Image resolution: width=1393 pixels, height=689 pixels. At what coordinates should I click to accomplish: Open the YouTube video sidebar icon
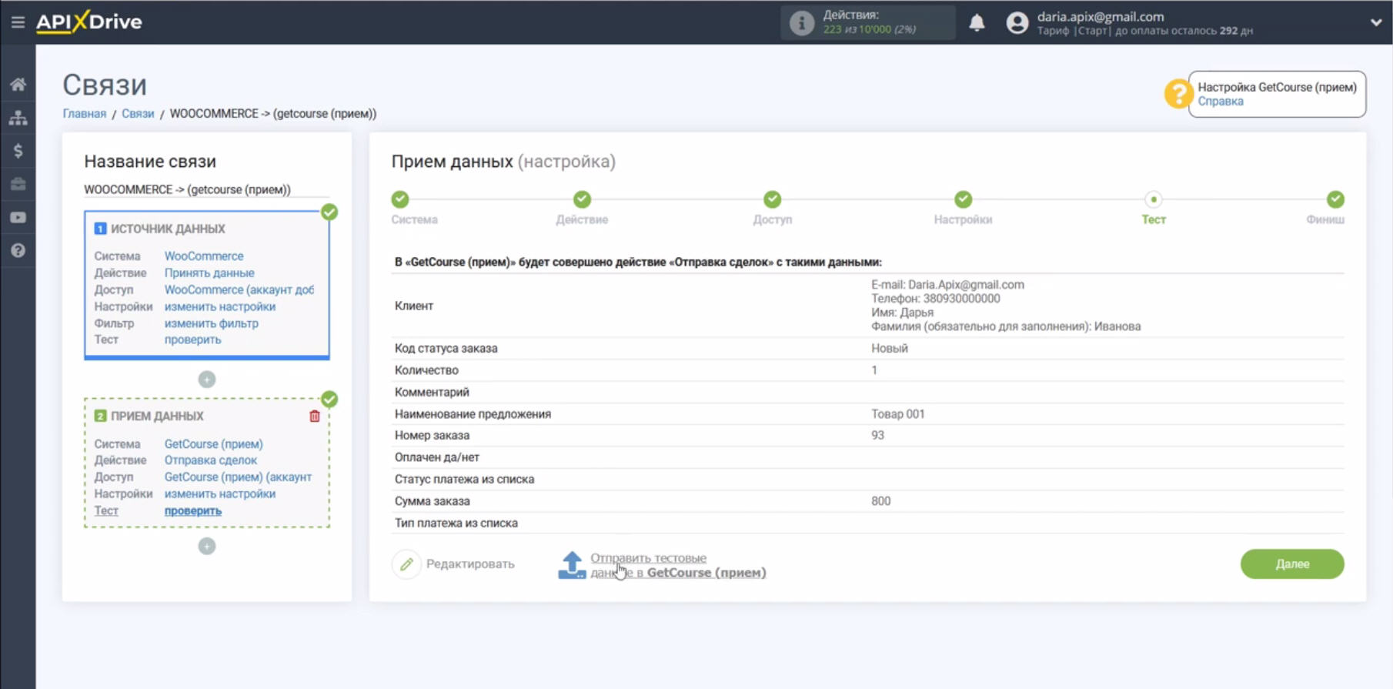click(18, 218)
